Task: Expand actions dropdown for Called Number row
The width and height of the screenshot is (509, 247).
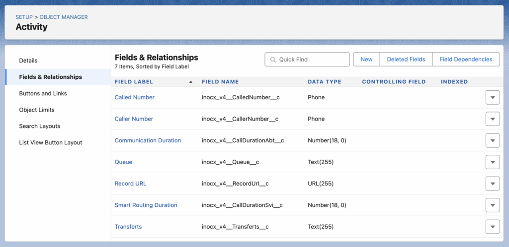Action: pyautogui.click(x=492, y=98)
